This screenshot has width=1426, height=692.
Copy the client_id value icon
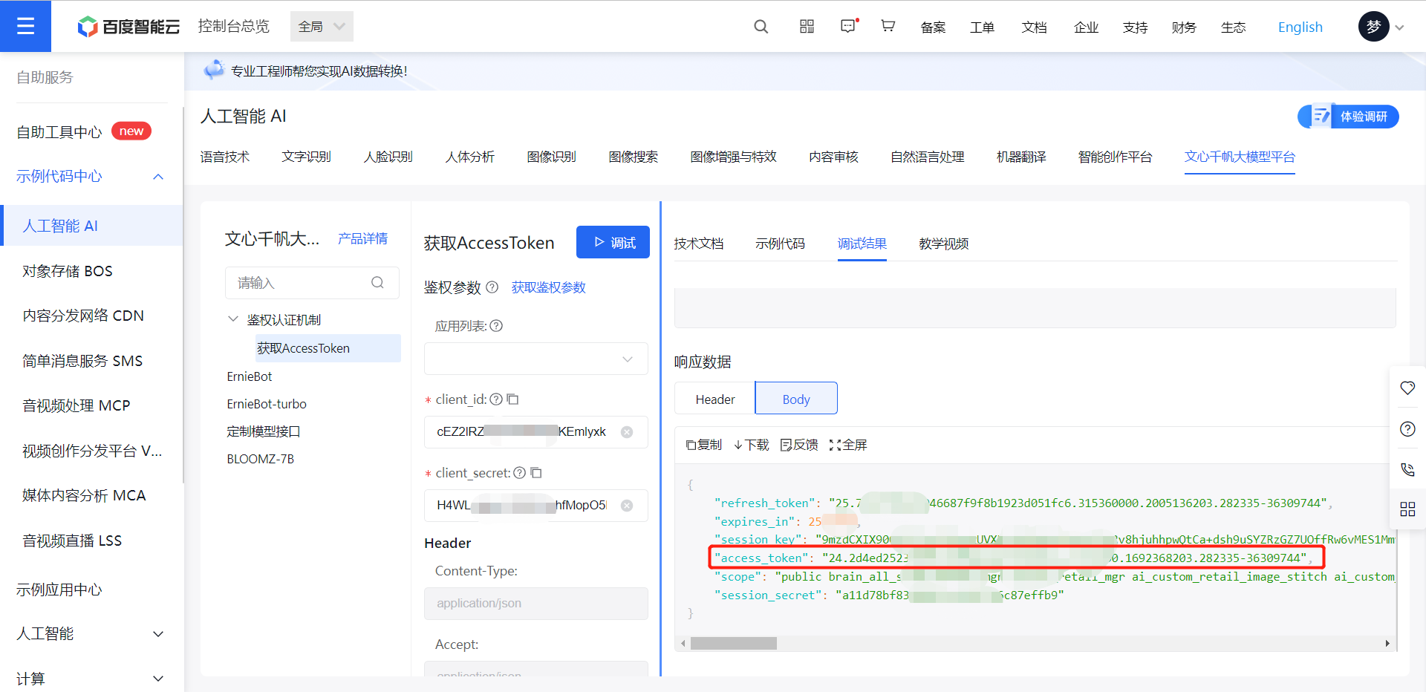click(512, 399)
